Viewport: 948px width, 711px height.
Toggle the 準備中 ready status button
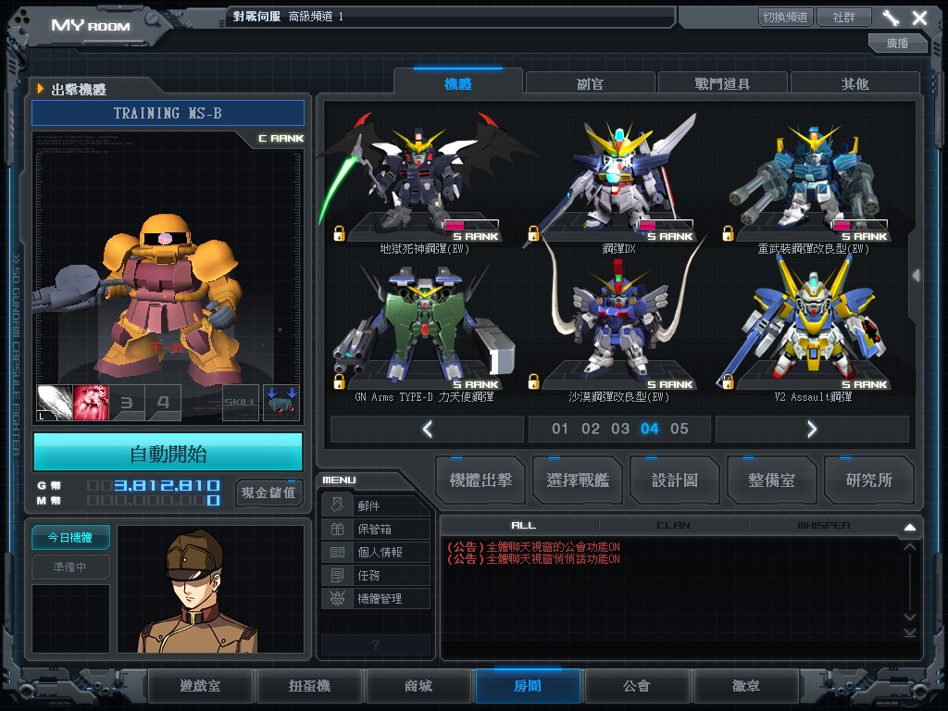[x=70, y=568]
